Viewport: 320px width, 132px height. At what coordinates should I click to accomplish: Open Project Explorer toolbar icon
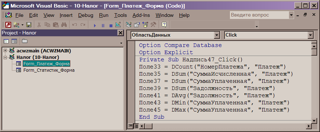click(x=129, y=25)
